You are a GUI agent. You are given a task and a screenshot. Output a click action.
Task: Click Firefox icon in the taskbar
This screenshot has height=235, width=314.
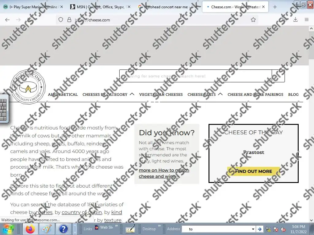[30, 229]
